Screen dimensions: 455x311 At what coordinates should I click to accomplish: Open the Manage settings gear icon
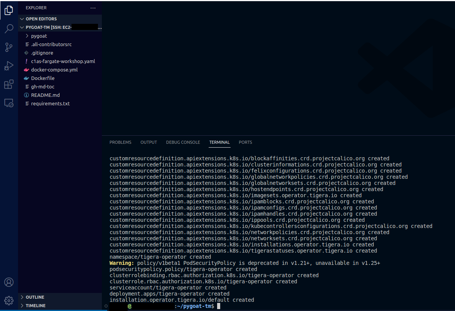point(8,300)
